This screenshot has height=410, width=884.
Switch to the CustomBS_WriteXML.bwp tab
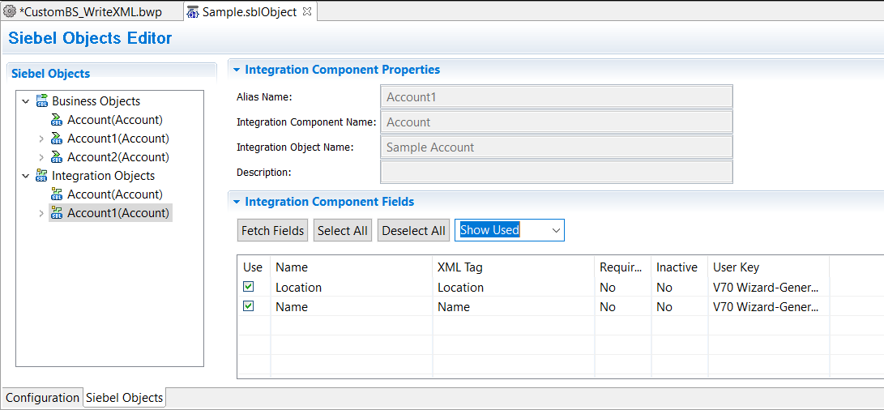pyautogui.click(x=90, y=11)
